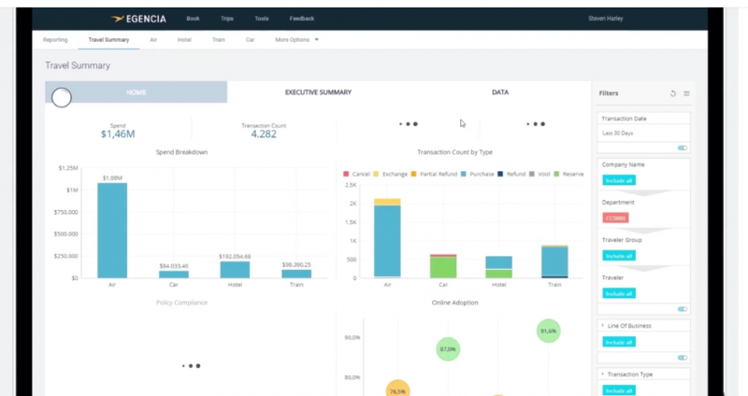
Task: Expand the Transaction Type section
Action: [602, 375]
